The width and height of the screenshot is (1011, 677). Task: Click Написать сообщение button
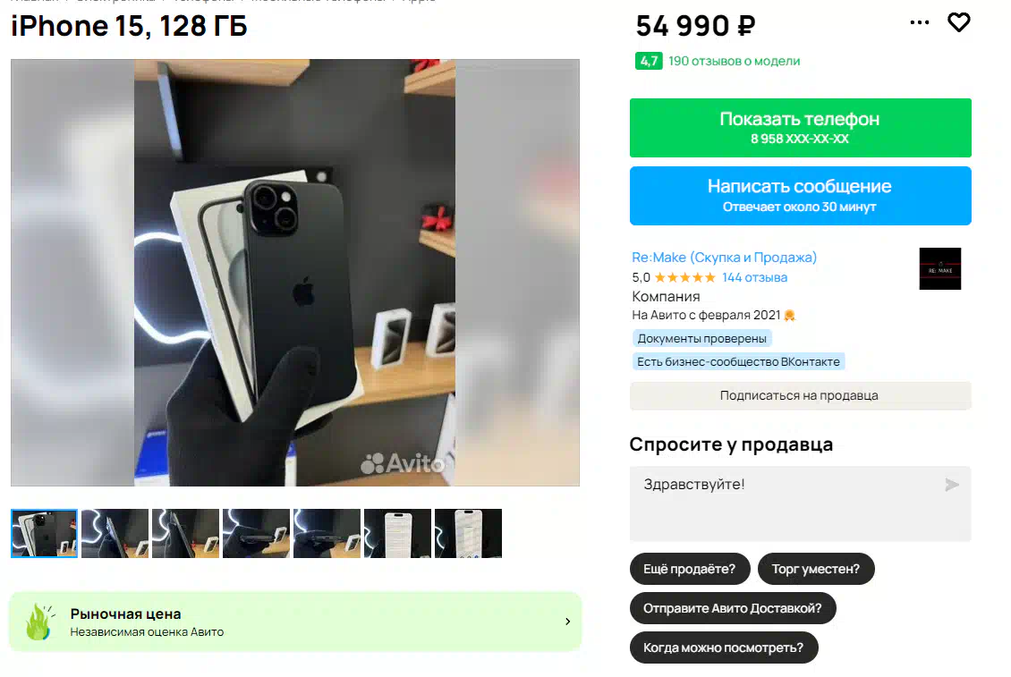pyautogui.click(x=800, y=196)
